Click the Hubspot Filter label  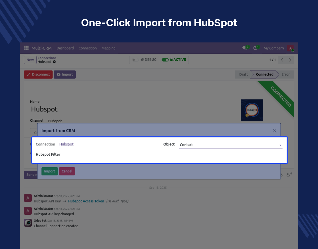click(48, 154)
